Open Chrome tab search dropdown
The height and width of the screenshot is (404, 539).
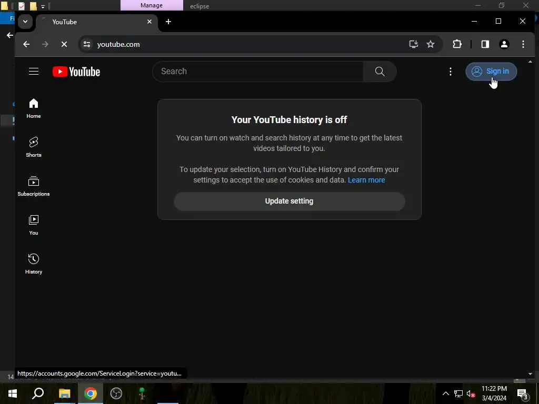click(25, 22)
